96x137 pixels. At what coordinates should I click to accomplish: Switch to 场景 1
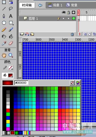[x=55, y=5]
